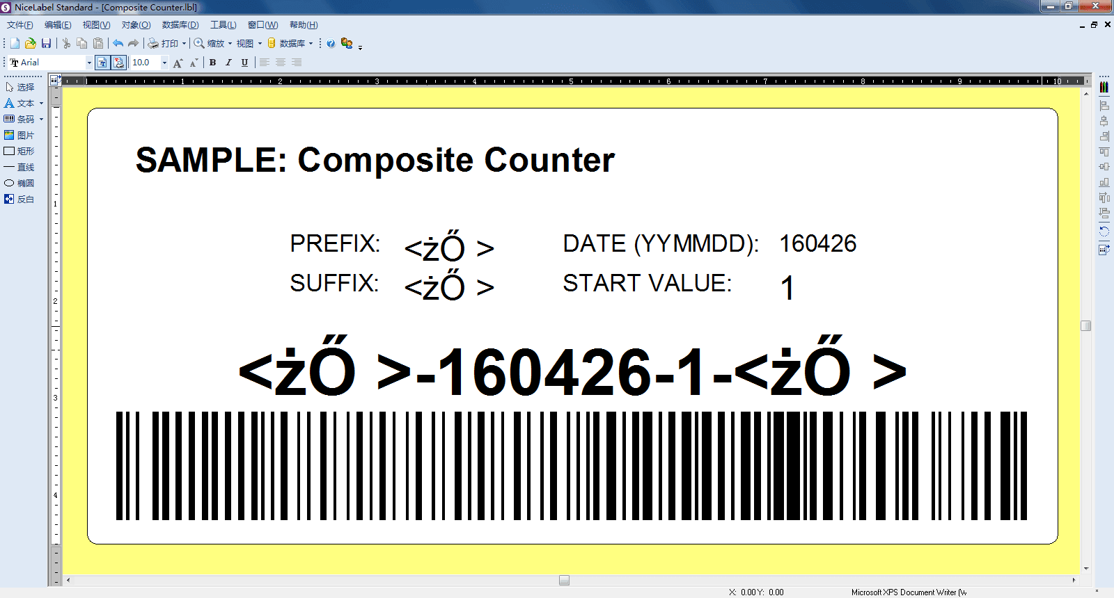
Task: Align objects to right edge
Action: 1104,136
